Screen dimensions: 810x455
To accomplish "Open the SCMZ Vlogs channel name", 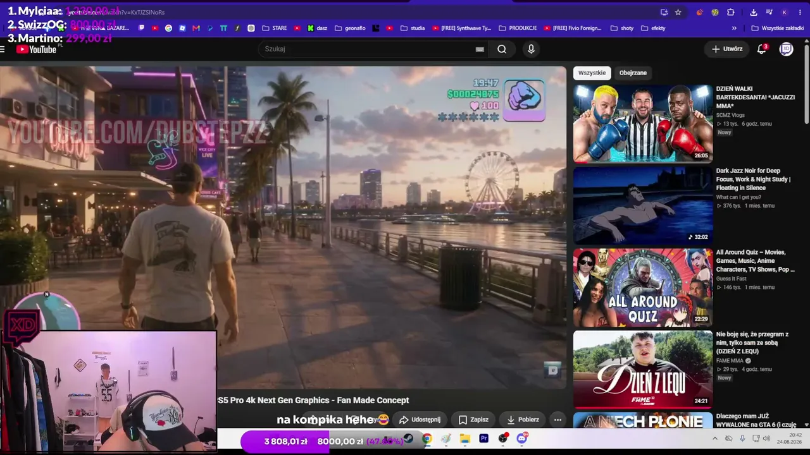I will coord(730,115).
